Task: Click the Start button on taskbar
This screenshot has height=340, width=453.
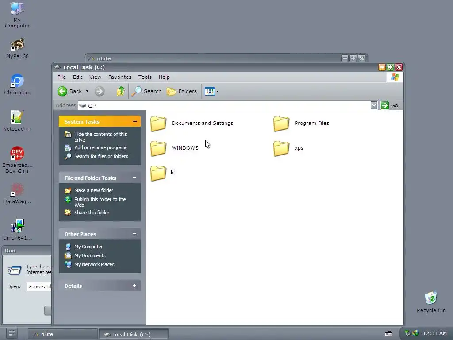Action: tap(12, 333)
